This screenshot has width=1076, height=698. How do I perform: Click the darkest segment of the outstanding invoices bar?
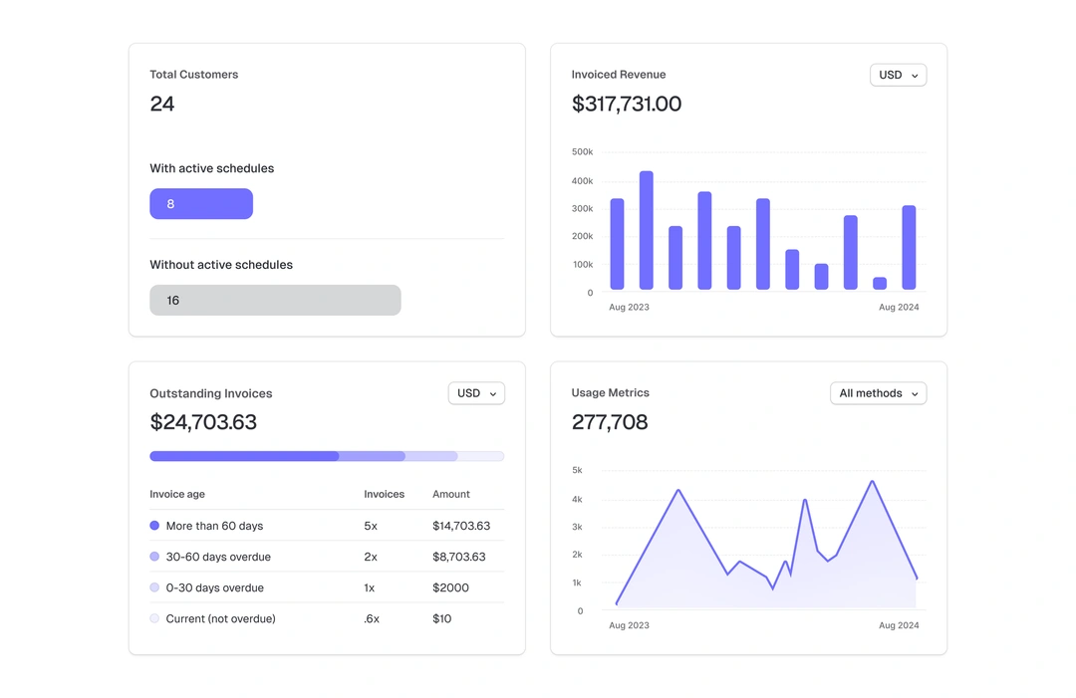244,456
